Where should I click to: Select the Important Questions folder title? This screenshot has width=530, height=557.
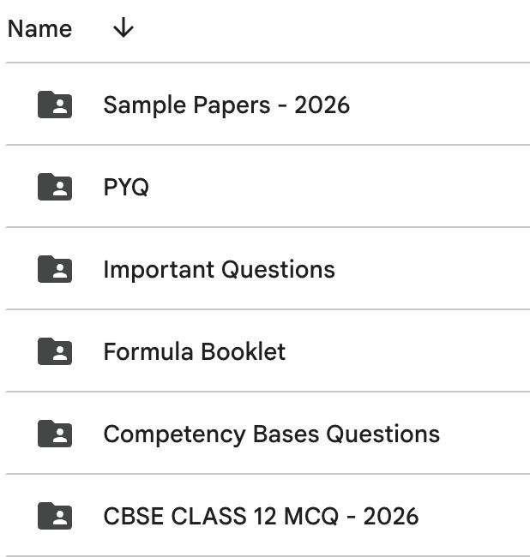tap(219, 269)
